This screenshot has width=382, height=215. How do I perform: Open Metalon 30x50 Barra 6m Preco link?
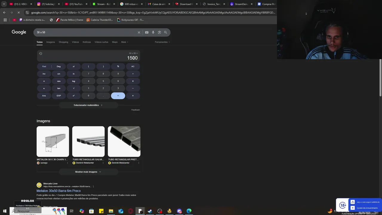(58, 191)
